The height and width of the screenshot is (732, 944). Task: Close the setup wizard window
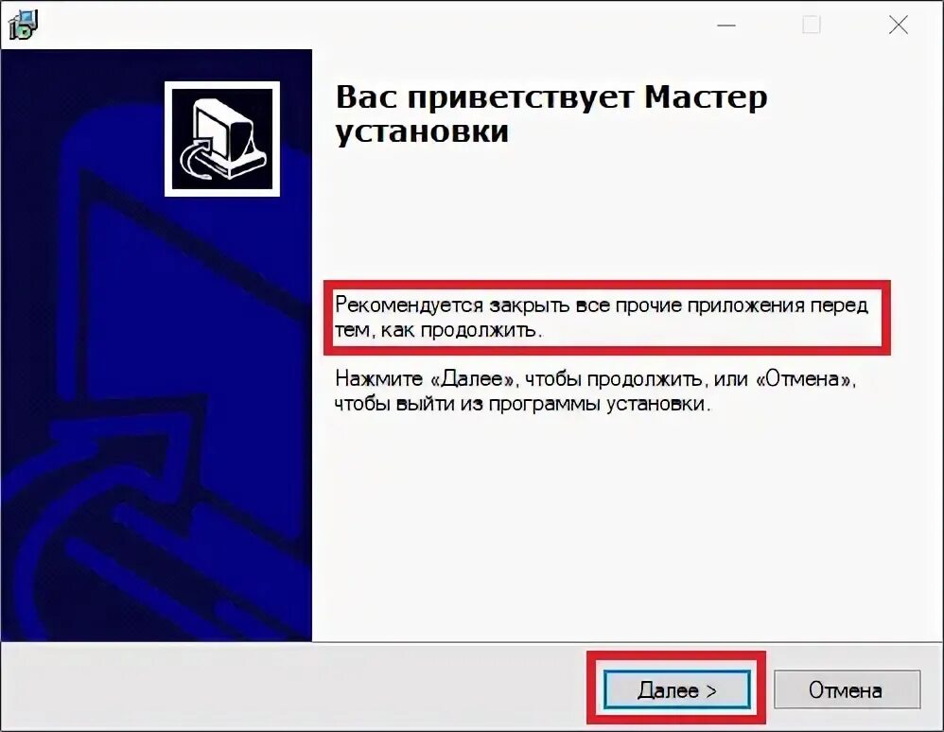(x=899, y=26)
